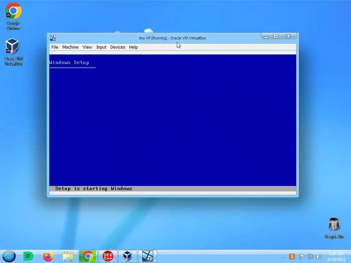Open the Machine menu
This screenshot has height=263, width=351.
click(70, 47)
